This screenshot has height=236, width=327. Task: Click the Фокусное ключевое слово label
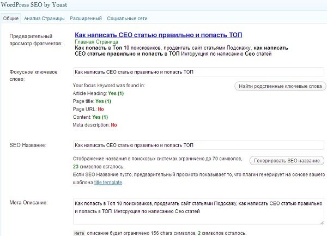click(x=33, y=75)
